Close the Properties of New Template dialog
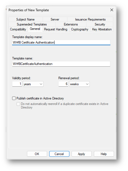This screenshot has width=128, height=171. pos(112,10)
